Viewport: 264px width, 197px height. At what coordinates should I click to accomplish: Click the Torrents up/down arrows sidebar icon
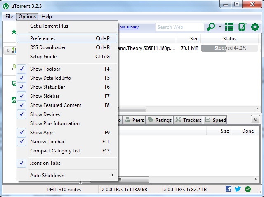(14, 50)
